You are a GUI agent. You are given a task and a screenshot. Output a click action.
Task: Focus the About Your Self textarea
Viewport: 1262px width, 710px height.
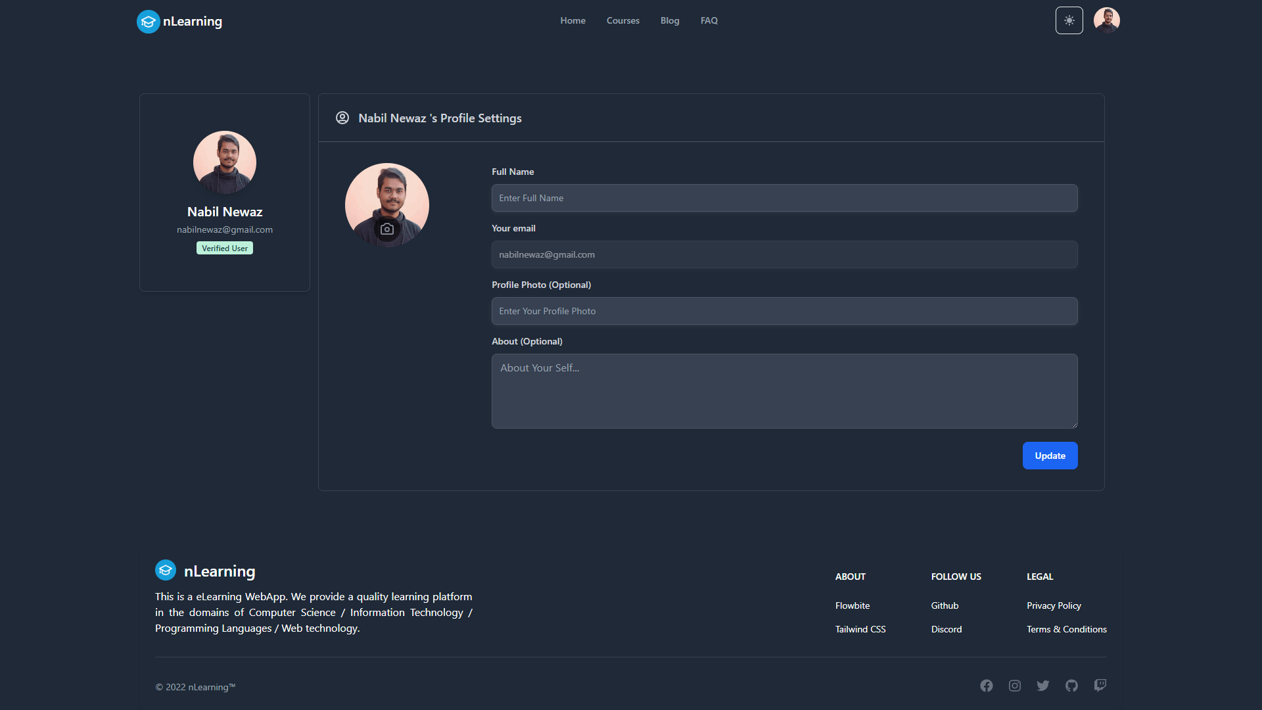tap(784, 391)
